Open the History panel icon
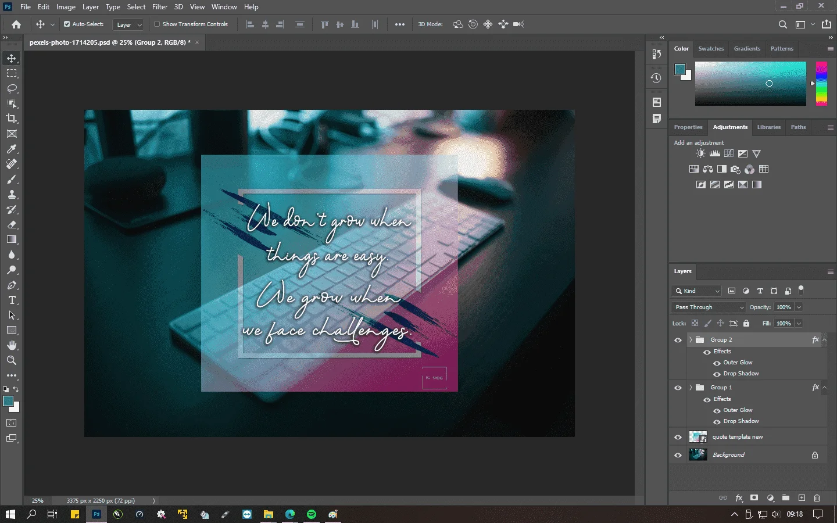This screenshot has height=523, width=837. pos(656,78)
